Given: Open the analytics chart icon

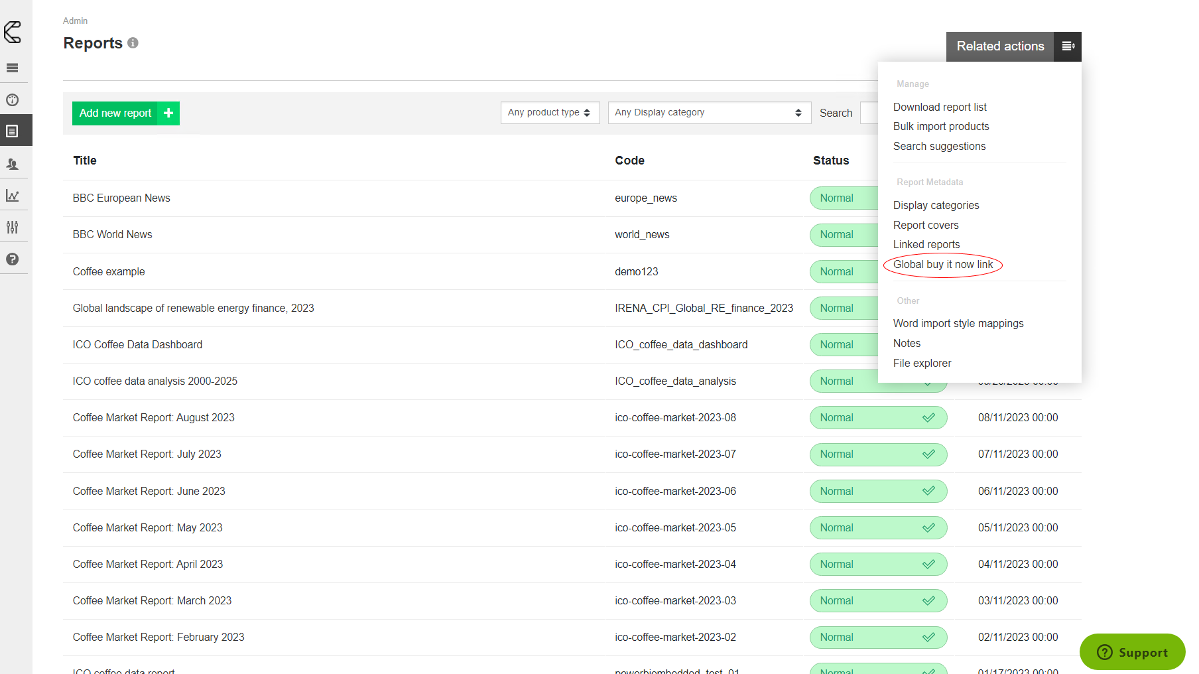Looking at the screenshot, I should coord(13,196).
